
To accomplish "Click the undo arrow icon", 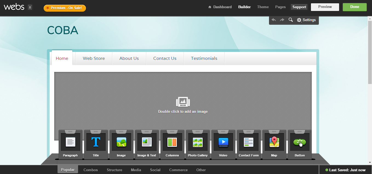I will coord(274,20).
